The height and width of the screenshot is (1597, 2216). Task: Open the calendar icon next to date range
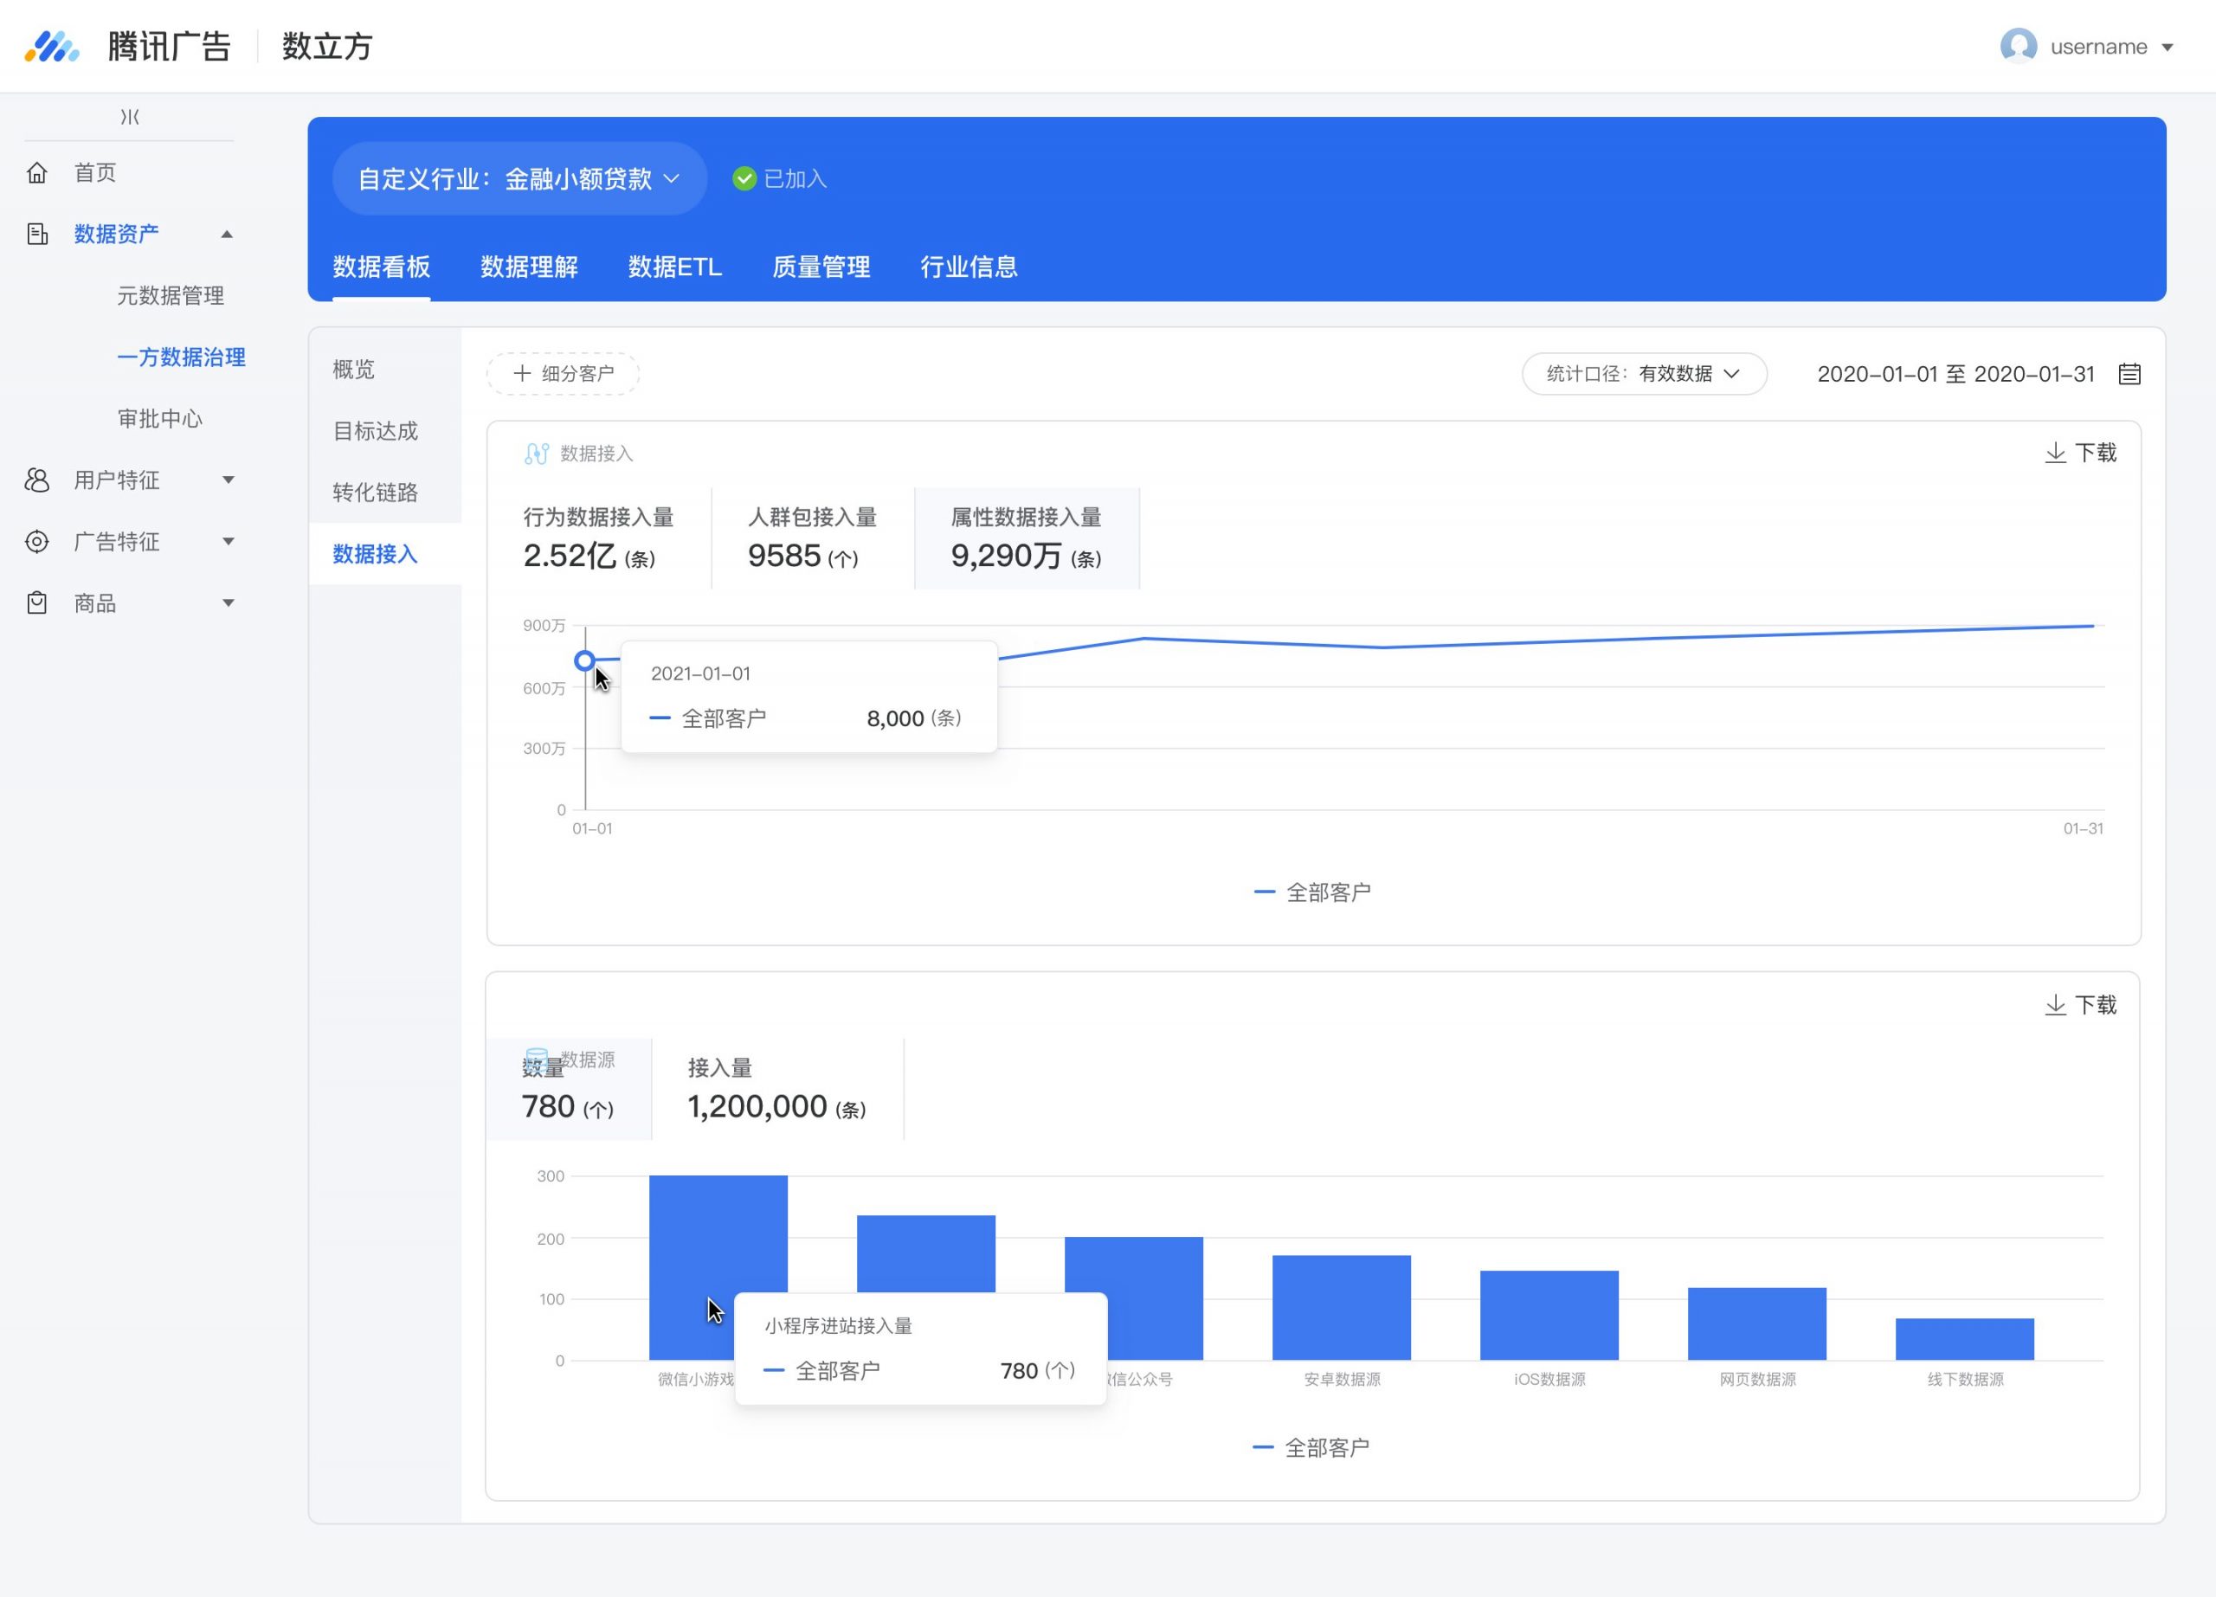[x=2130, y=374]
